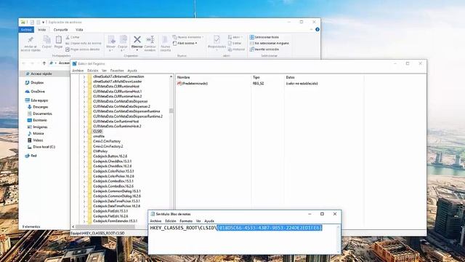Click the Editar button in Abrir group
Image resolution: width=465 pixels, height=262 pixels.
234,43
